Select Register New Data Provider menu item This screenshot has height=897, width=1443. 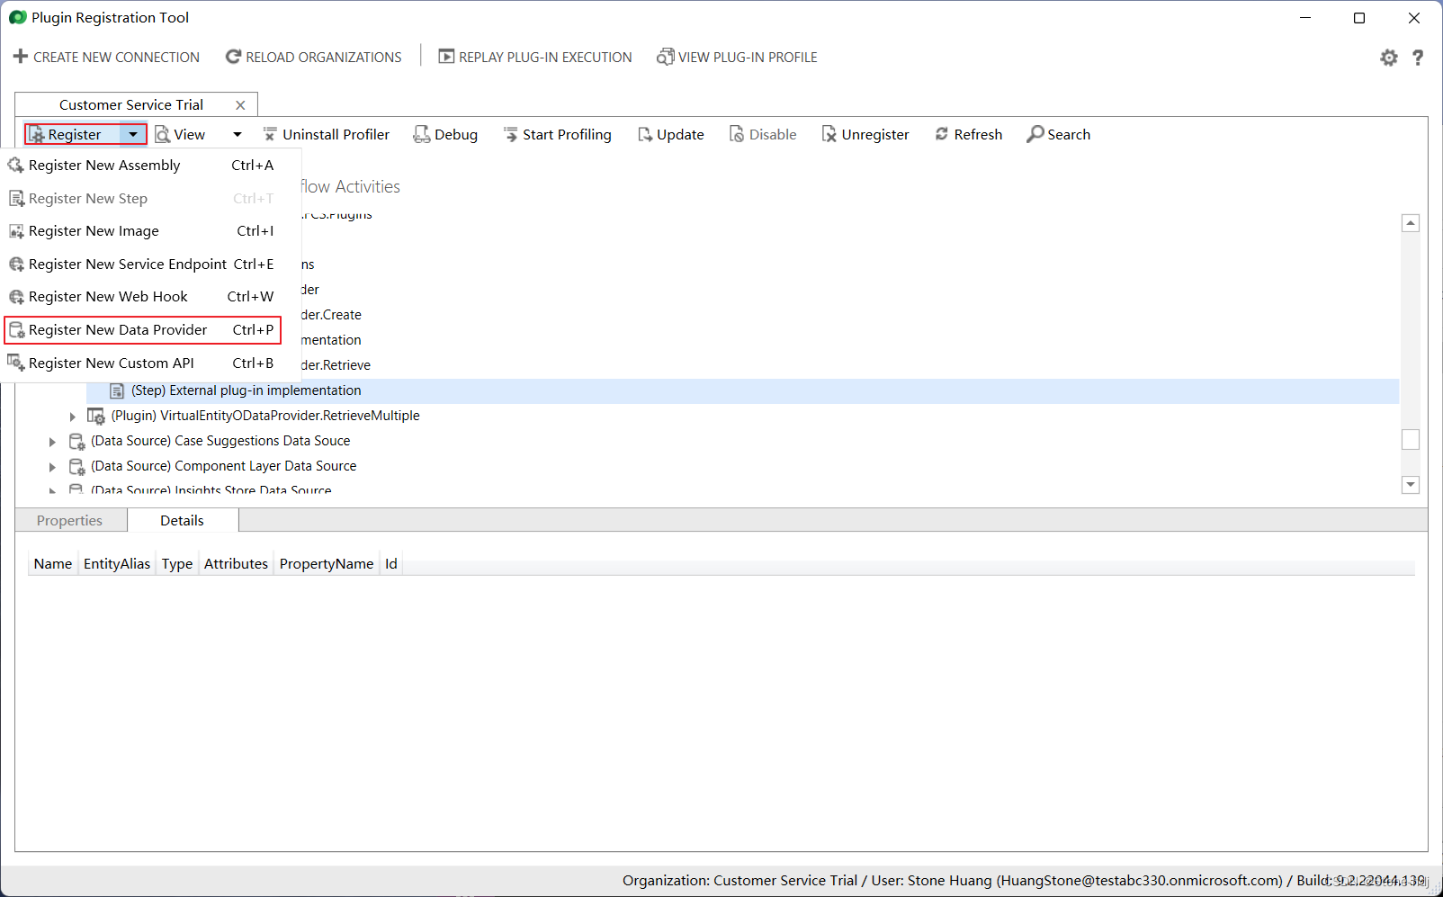point(118,330)
